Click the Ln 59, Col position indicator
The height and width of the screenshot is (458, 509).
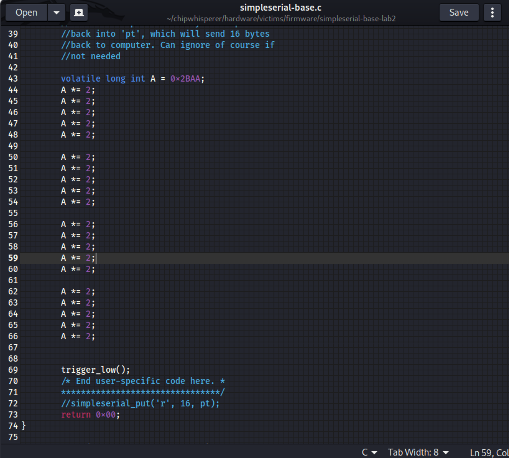click(489, 453)
